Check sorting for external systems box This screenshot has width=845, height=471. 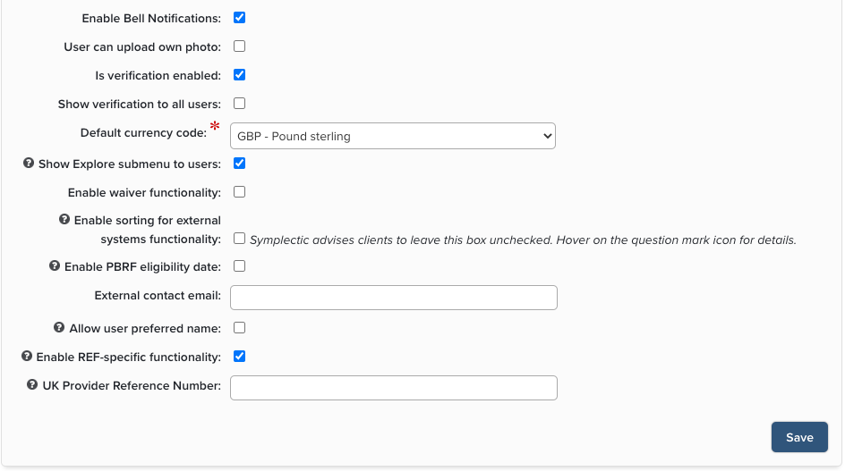(x=239, y=239)
